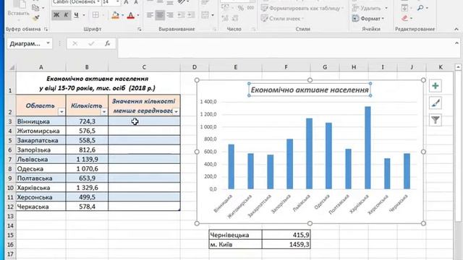This screenshot has height=260, width=463.
Task: Toggle italic formatting (К)
Action: (66, 14)
